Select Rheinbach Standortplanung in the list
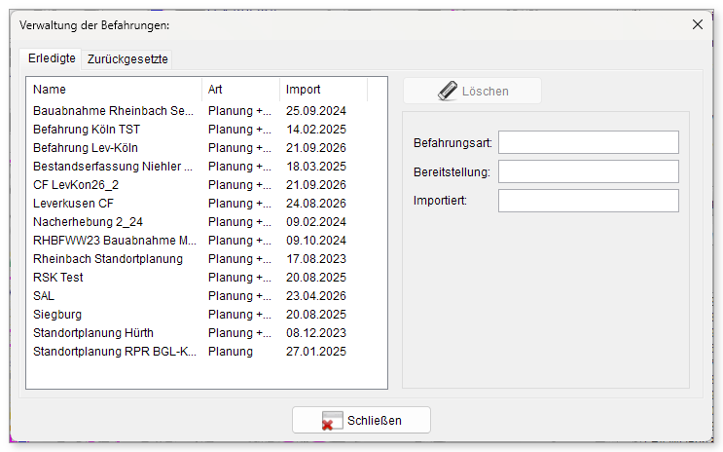The image size is (723, 452). click(206, 259)
